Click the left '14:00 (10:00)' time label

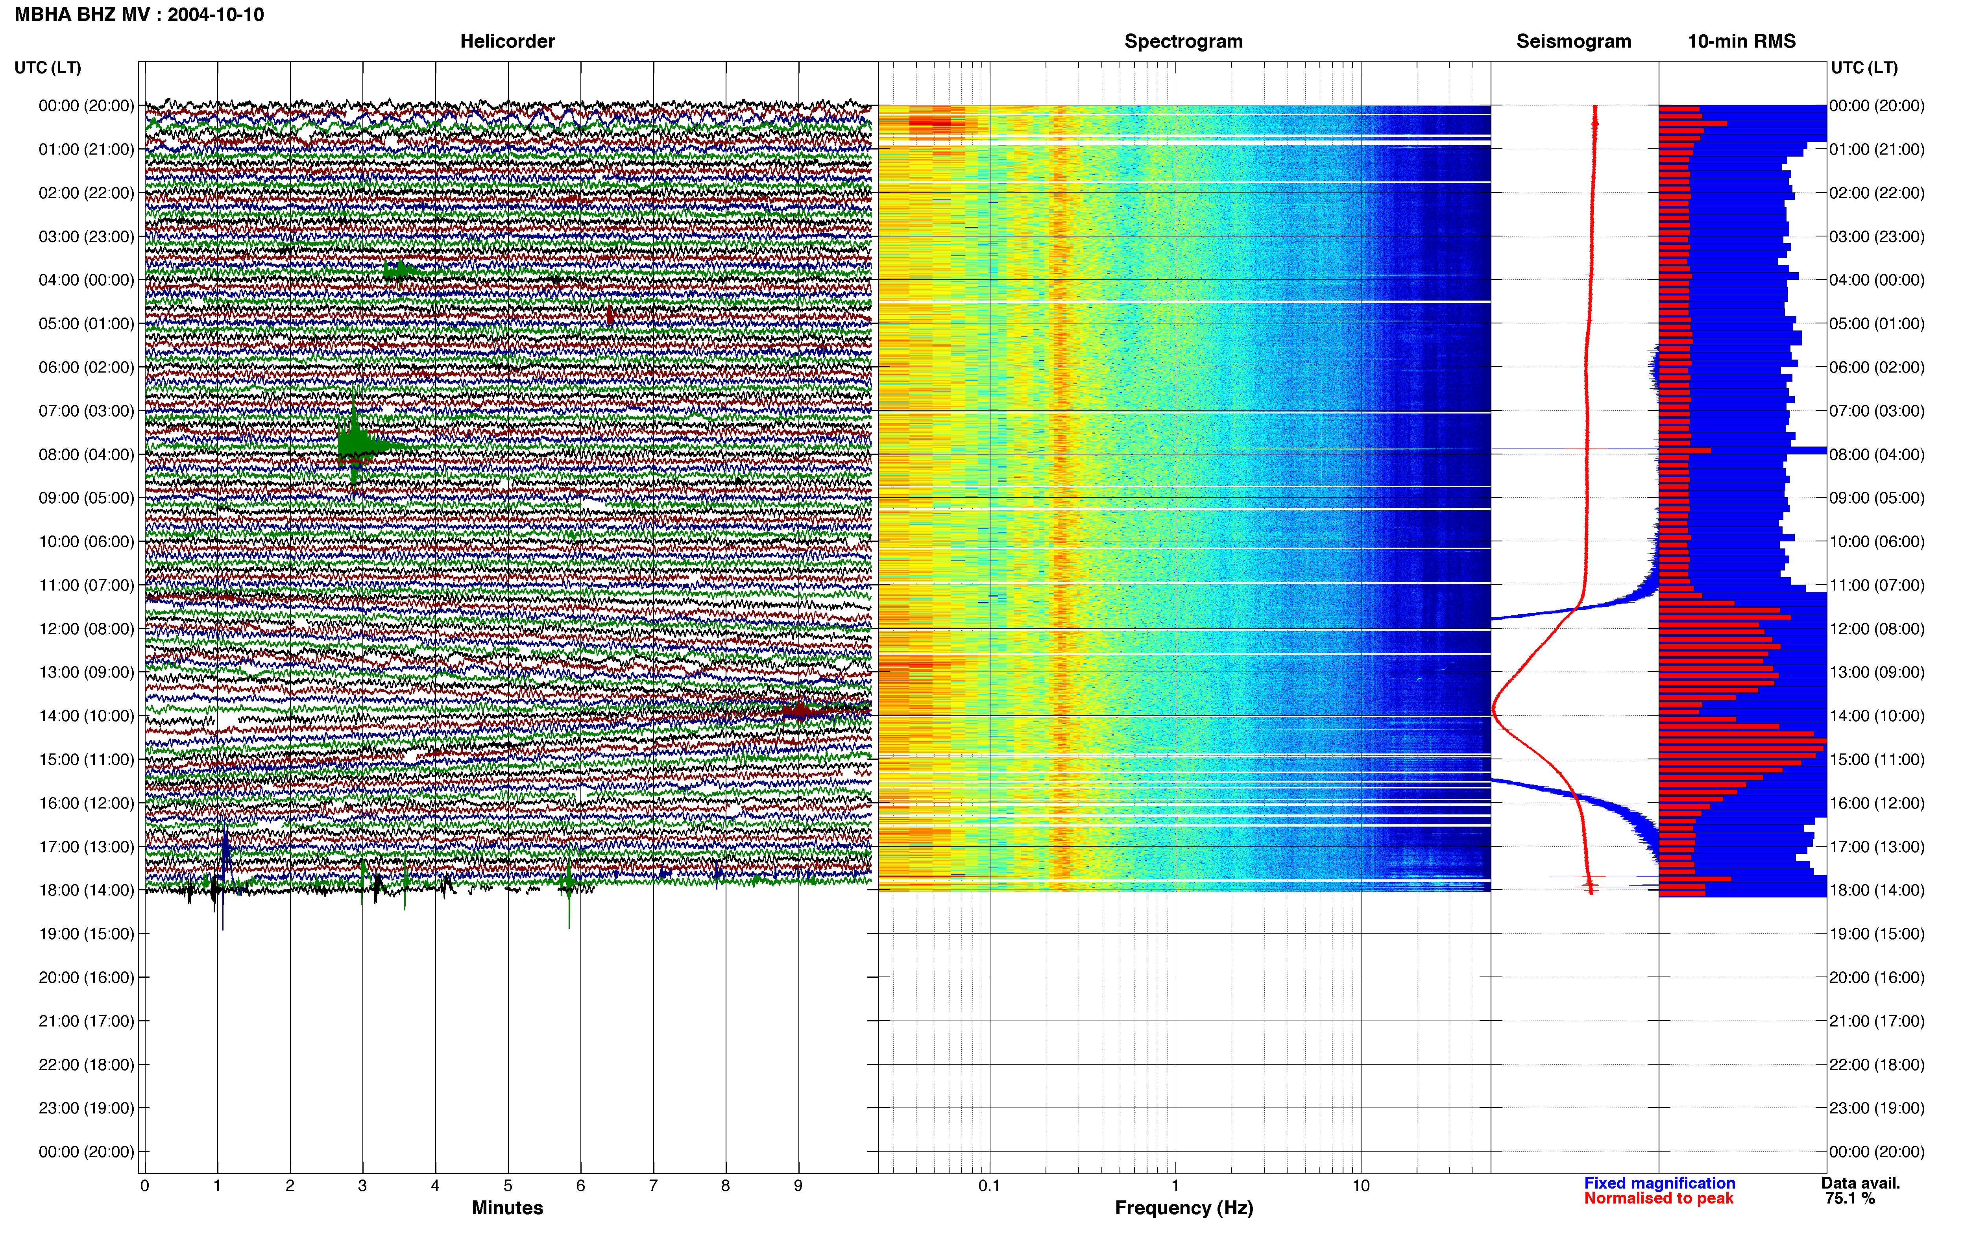click(x=87, y=716)
